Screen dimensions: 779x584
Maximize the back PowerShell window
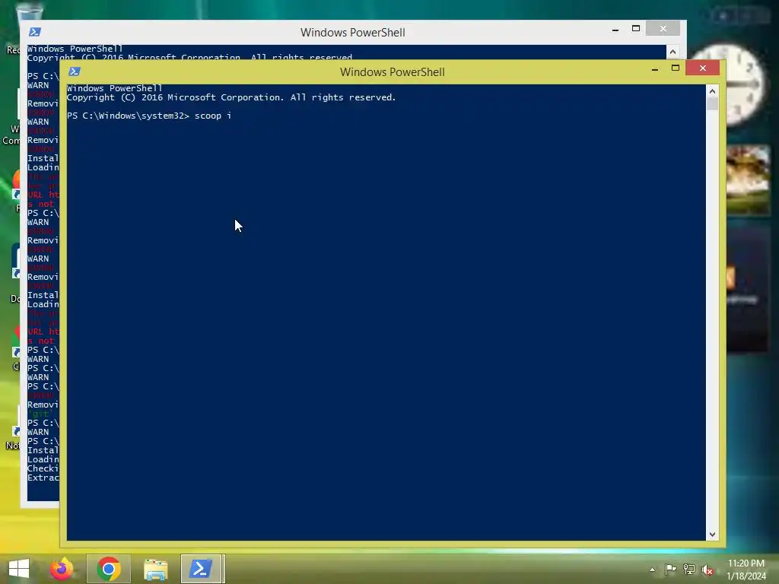click(635, 29)
